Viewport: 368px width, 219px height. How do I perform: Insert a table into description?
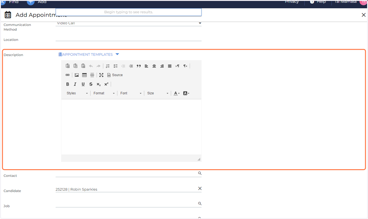pos(84,75)
